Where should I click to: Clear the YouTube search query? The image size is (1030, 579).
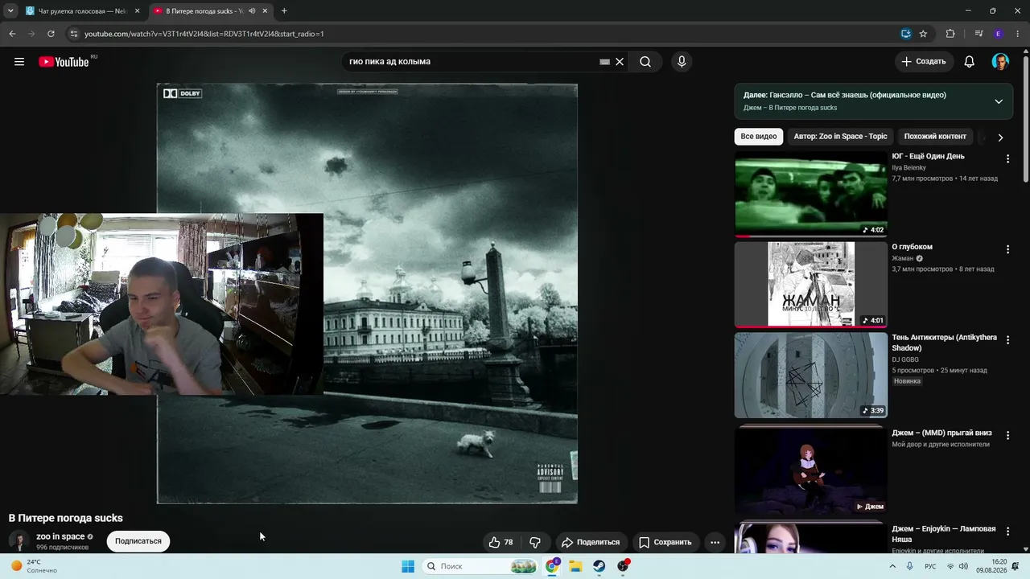coord(620,62)
